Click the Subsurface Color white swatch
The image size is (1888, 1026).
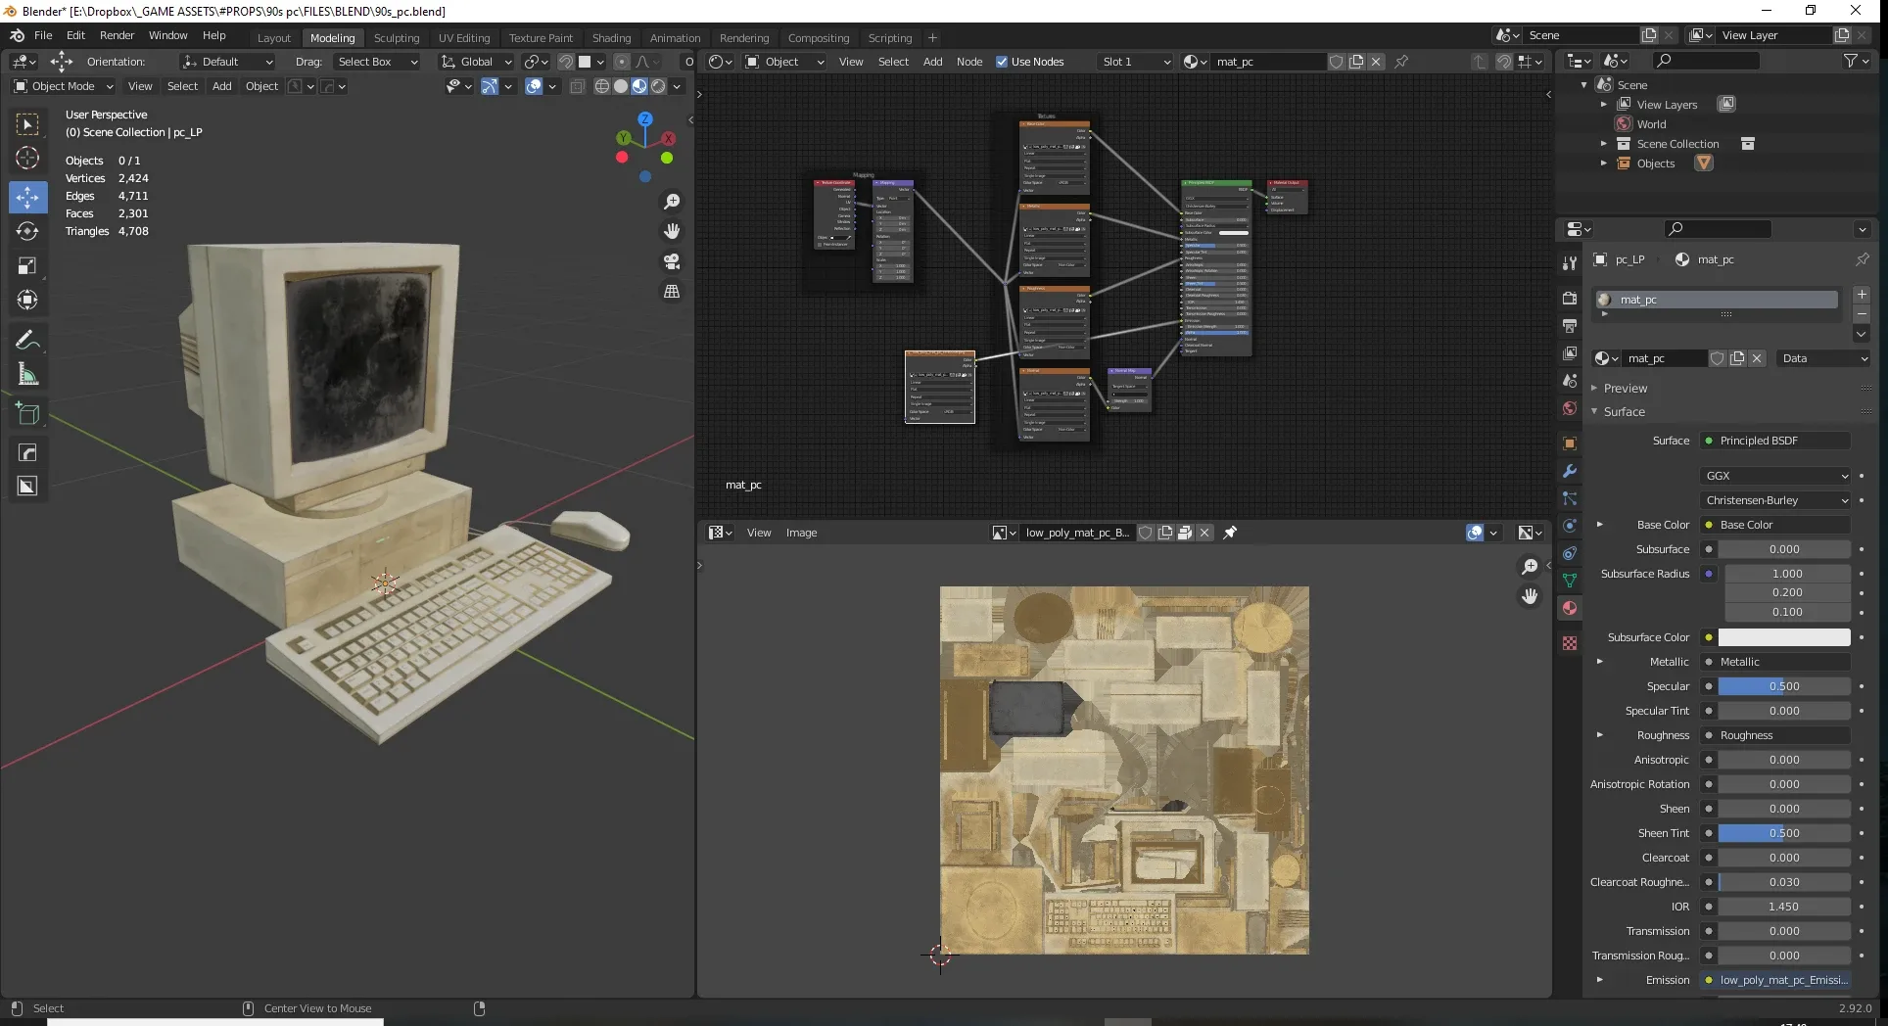point(1783,637)
